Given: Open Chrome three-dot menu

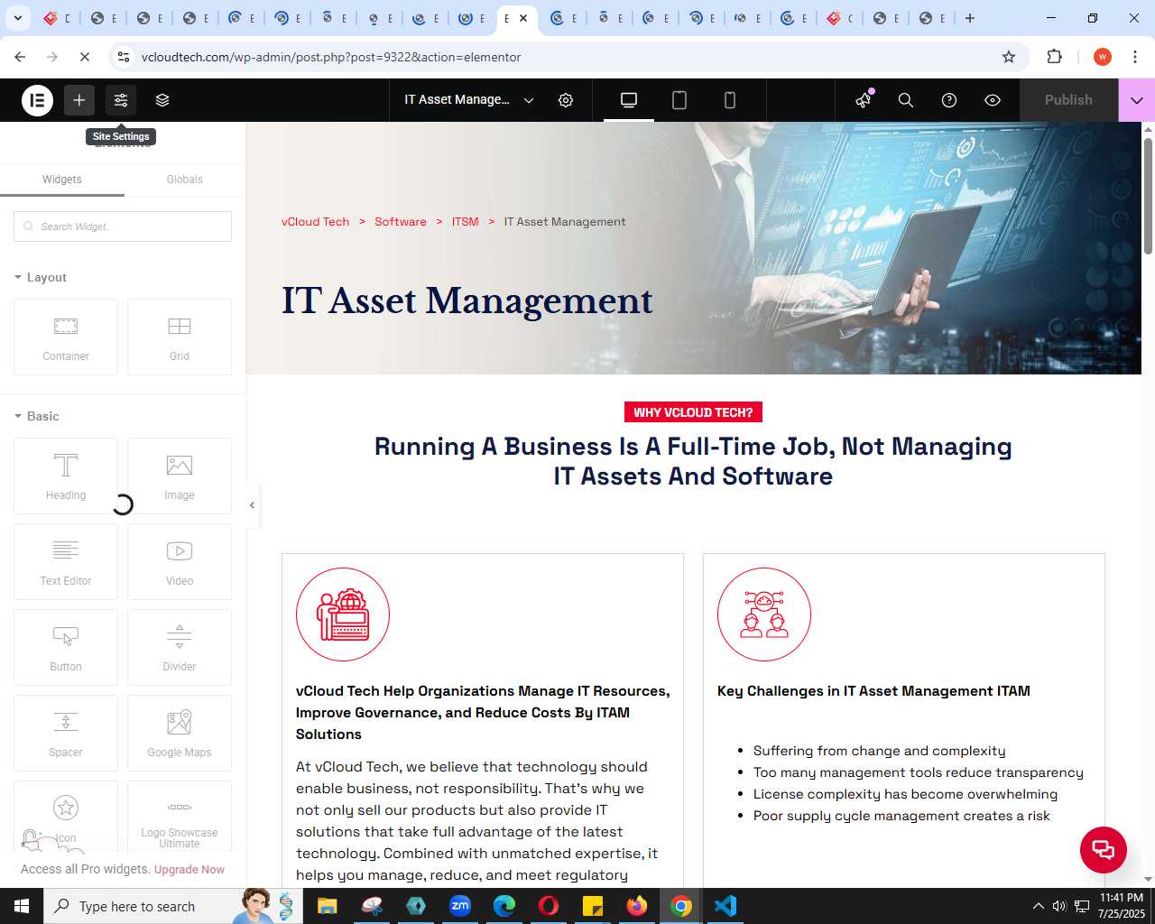Looking at the screenshot, I should [1134, 57].
